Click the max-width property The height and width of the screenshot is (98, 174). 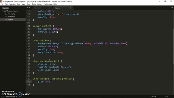(44, 29)
